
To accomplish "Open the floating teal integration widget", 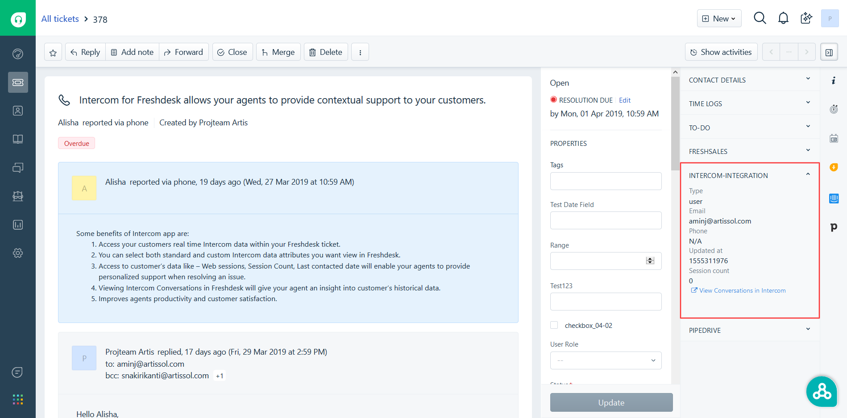I will [x=822, y=392].
